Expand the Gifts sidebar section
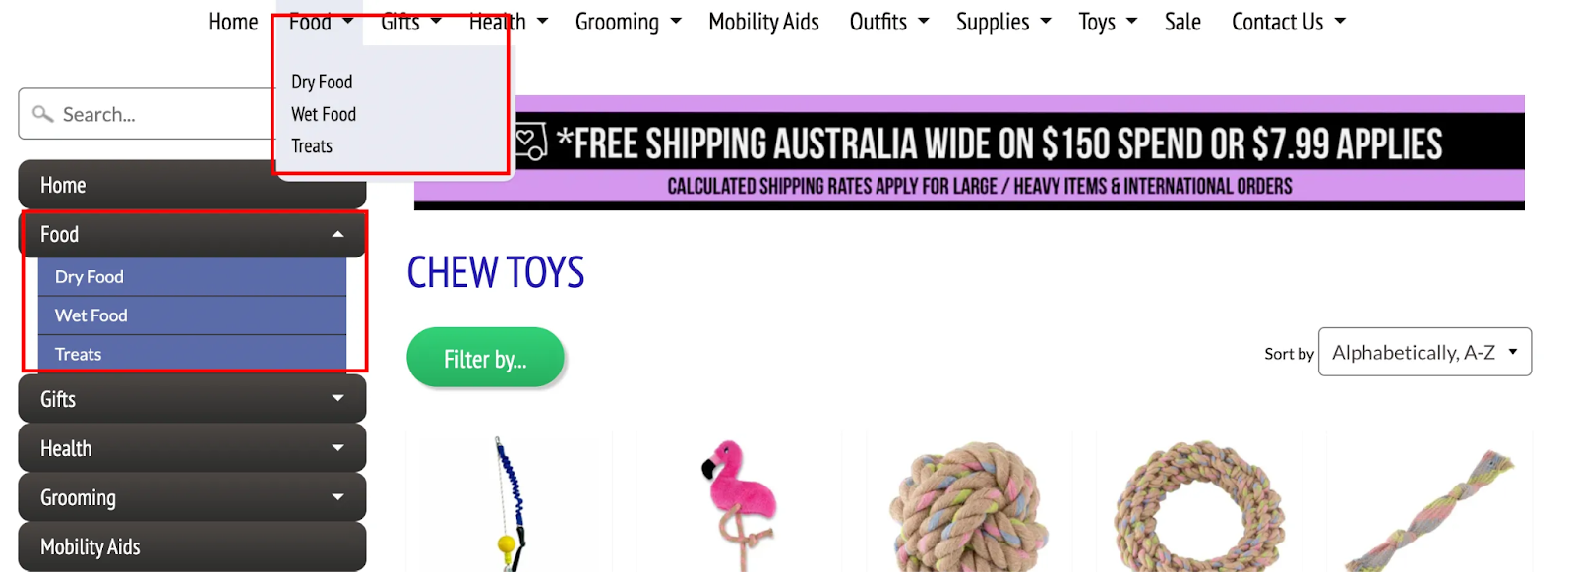The height and width of the screenshot is (572, 1574). click(337, 398)
